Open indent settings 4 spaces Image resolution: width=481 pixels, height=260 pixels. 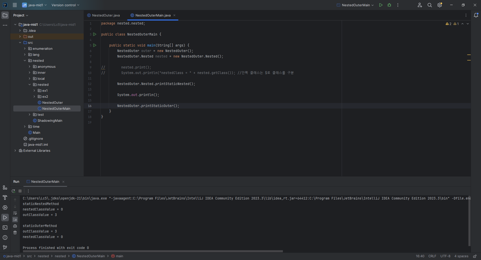click(461, 256)
